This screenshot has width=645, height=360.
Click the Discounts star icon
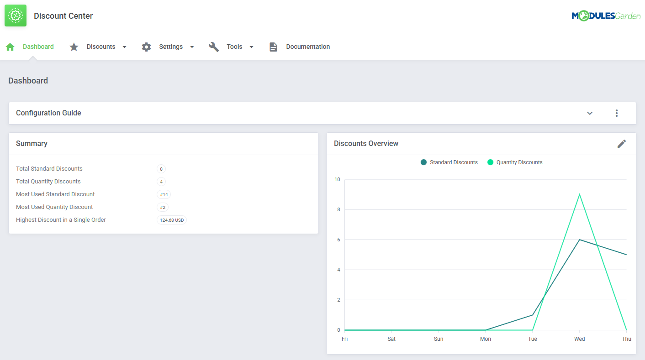point(74,47)
